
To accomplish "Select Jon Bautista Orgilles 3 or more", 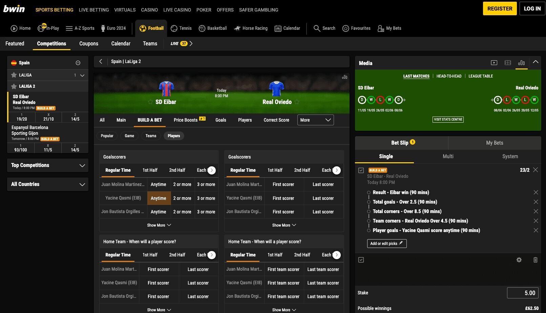I will (206, 212).
